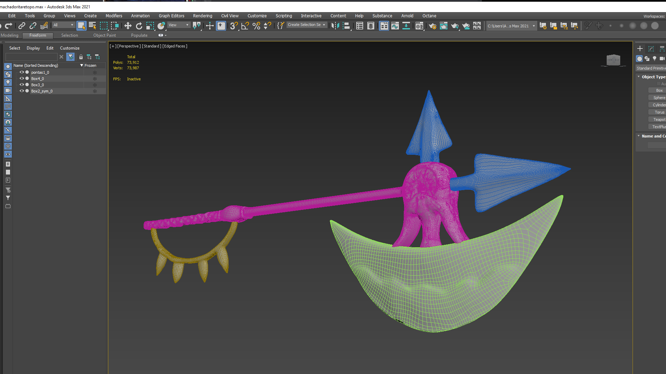Open the project path dropdown
Screen dimensions: 666x374
[x=512, y=26]
